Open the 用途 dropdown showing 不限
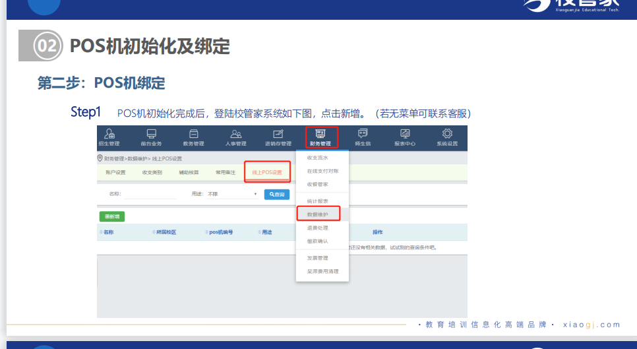Screen dimensions: 637x349 pos(232,194)
